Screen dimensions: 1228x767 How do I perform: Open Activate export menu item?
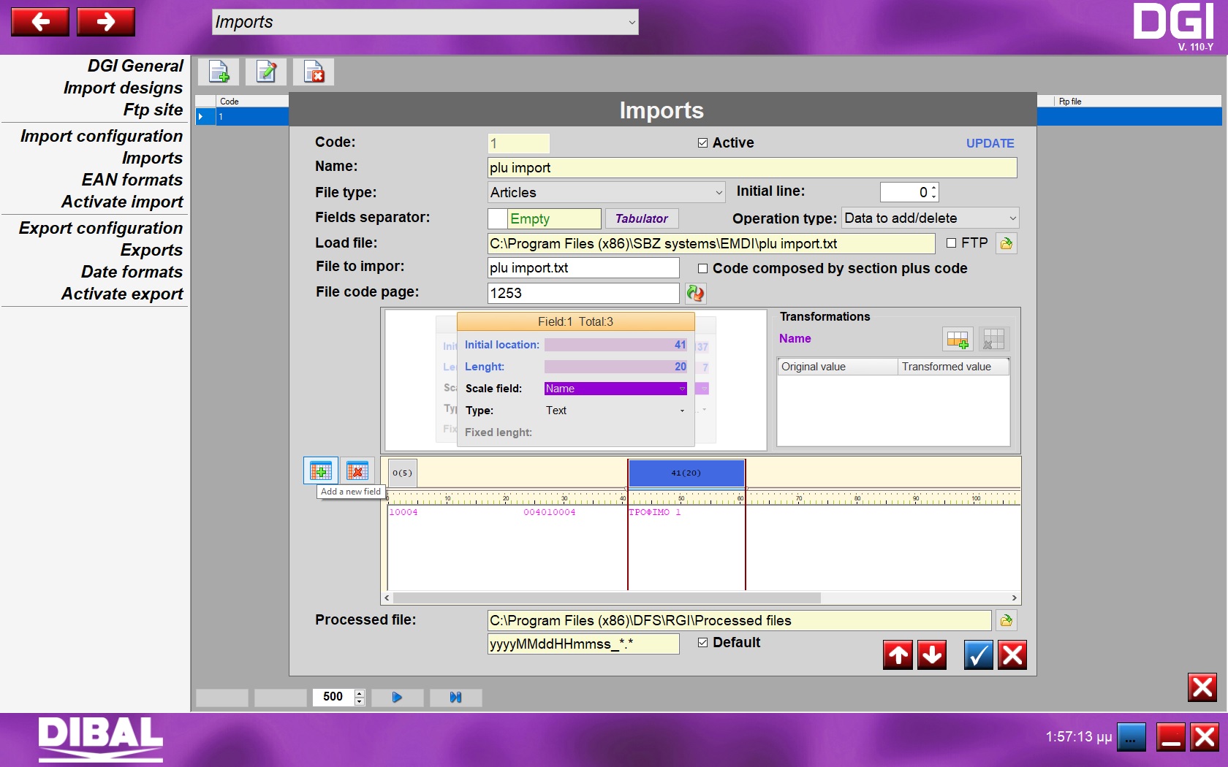click(122, 294)
